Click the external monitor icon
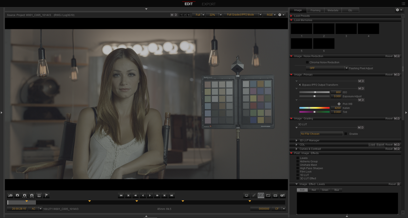This screenshot has width=408, height=218. click(x=246, y=195)
